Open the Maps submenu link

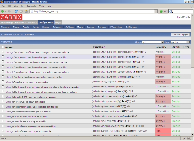[80, 27]
